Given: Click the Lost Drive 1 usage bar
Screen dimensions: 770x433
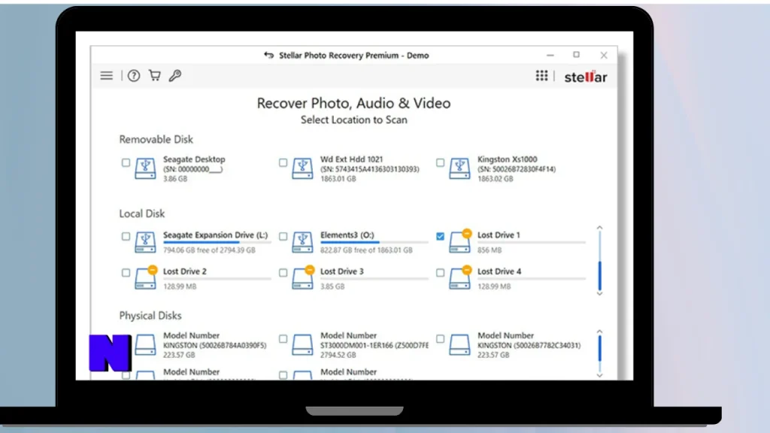Looking at the screenshot, I should (532, 242).
